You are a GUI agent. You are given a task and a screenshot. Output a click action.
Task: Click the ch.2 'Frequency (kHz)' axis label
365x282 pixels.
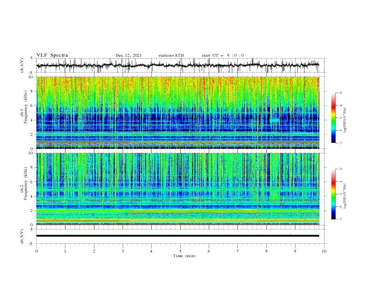click(x=26, y=183)
